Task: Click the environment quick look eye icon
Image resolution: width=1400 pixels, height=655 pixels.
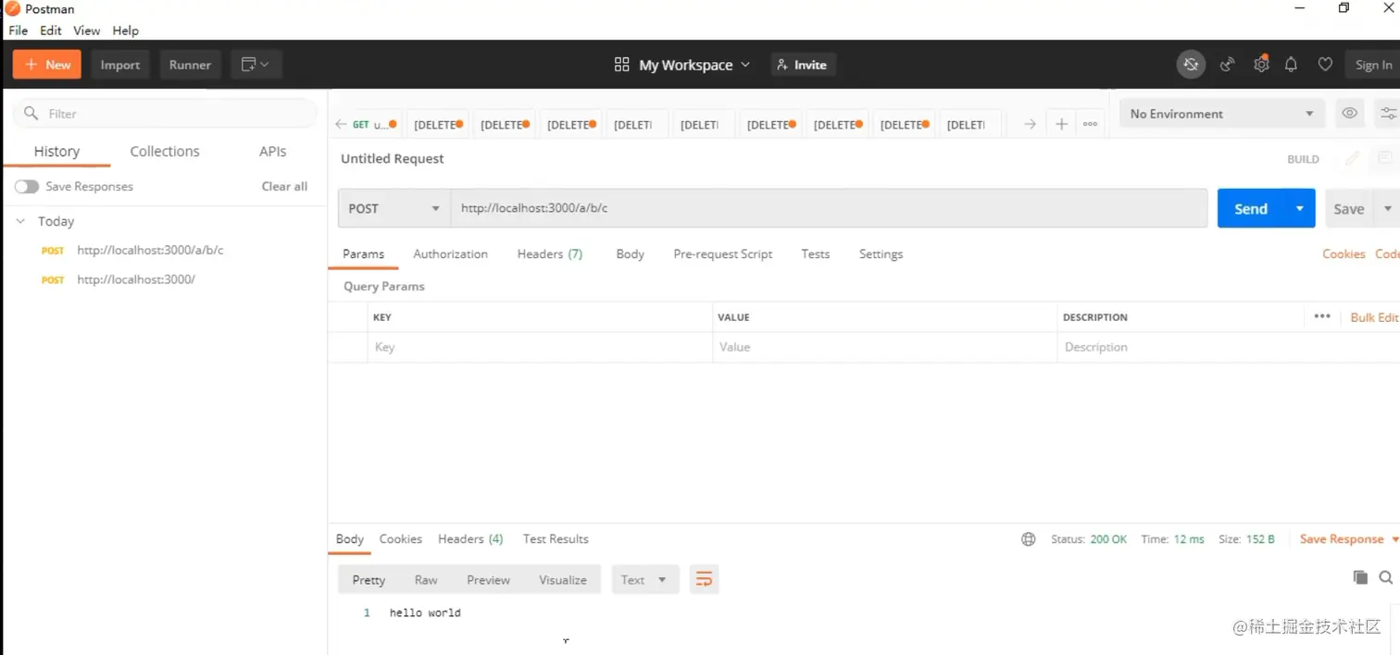Action: click(x=1350, y=114)
